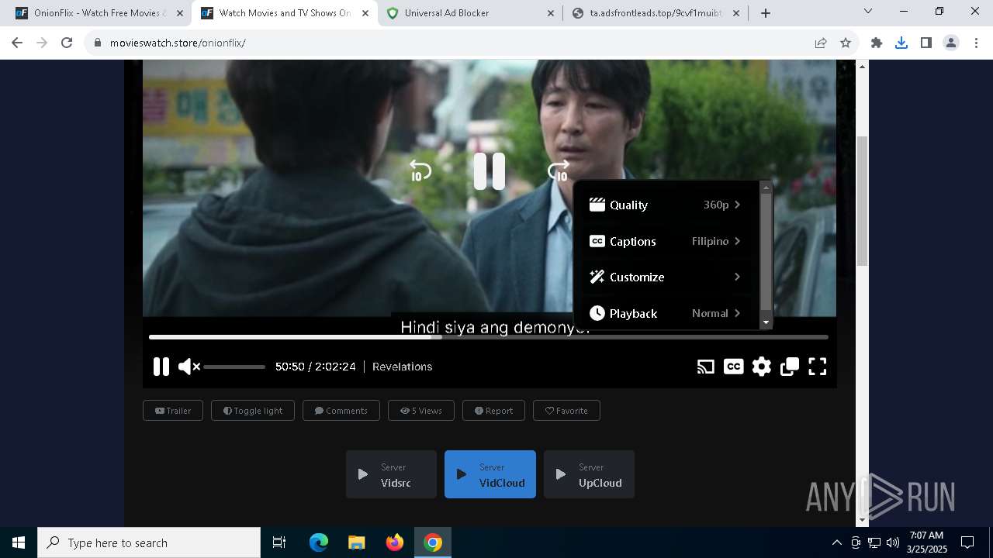Report this video
This screenshot has height=558, width=993.
tap(493, 411)
